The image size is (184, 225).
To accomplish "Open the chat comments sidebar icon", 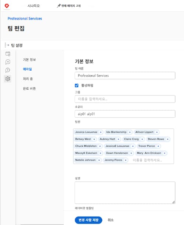I will 8,62.
